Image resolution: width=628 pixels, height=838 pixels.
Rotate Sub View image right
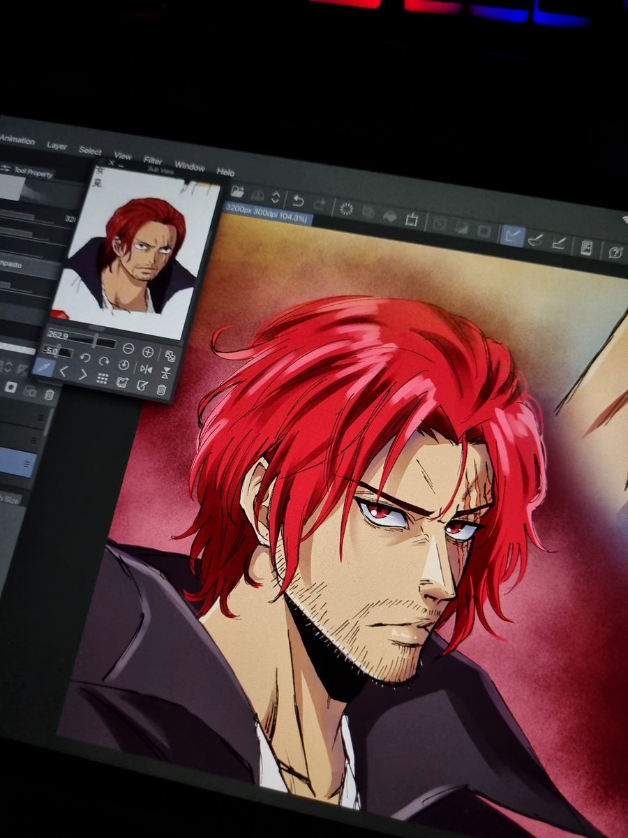tap(104, 361)
